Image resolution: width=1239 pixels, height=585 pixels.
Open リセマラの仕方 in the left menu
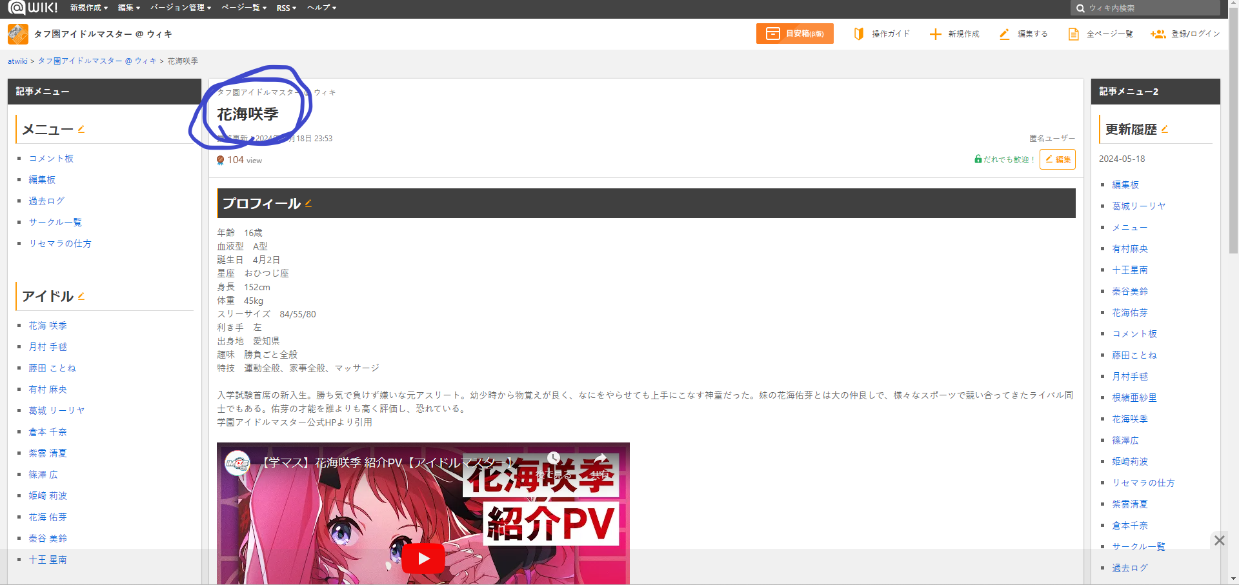click(60, 244)
